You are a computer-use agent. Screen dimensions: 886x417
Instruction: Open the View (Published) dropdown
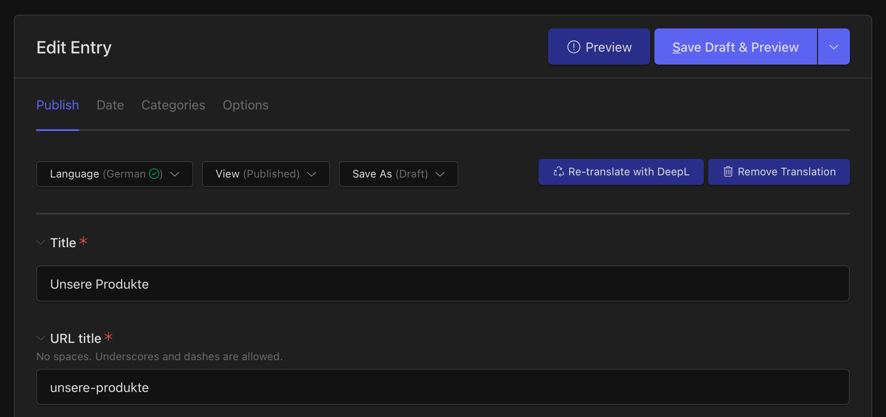(266, 174)
